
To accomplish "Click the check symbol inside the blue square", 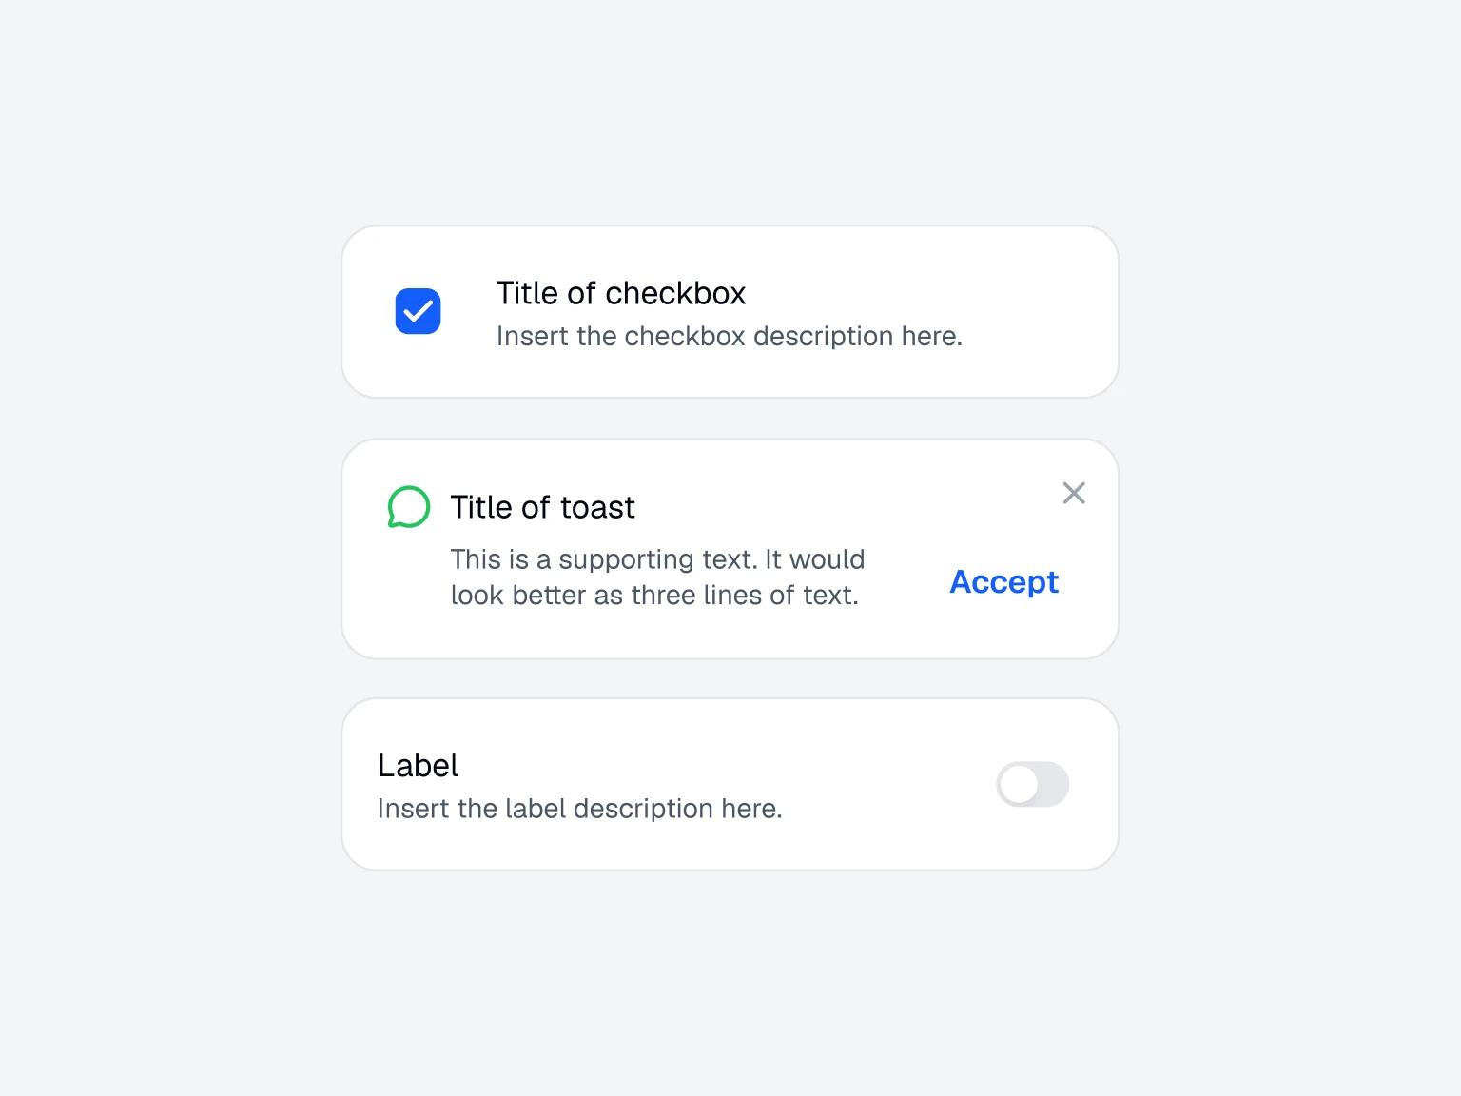I will click(418, 311).
